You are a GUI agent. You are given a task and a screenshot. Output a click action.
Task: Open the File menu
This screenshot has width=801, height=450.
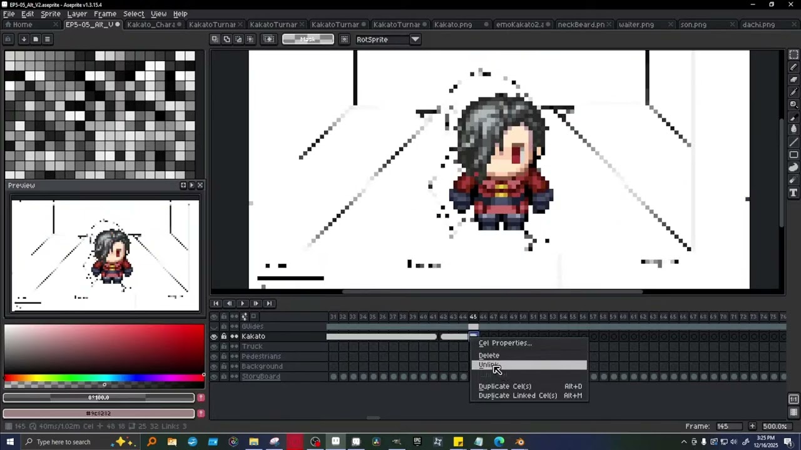coord(9,14)
